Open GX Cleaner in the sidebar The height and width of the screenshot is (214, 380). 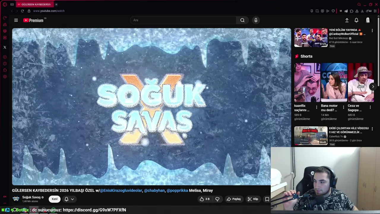[x=5, y=25]
